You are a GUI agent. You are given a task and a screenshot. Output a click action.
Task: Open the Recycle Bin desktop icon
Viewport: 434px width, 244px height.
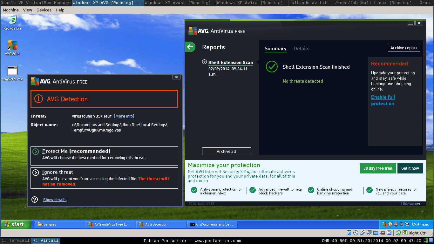12,23
